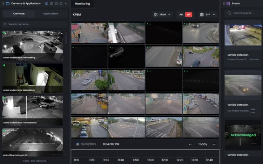Select the Monitoring tab
This screenshot has height=164, width=263.
(82, 4)
